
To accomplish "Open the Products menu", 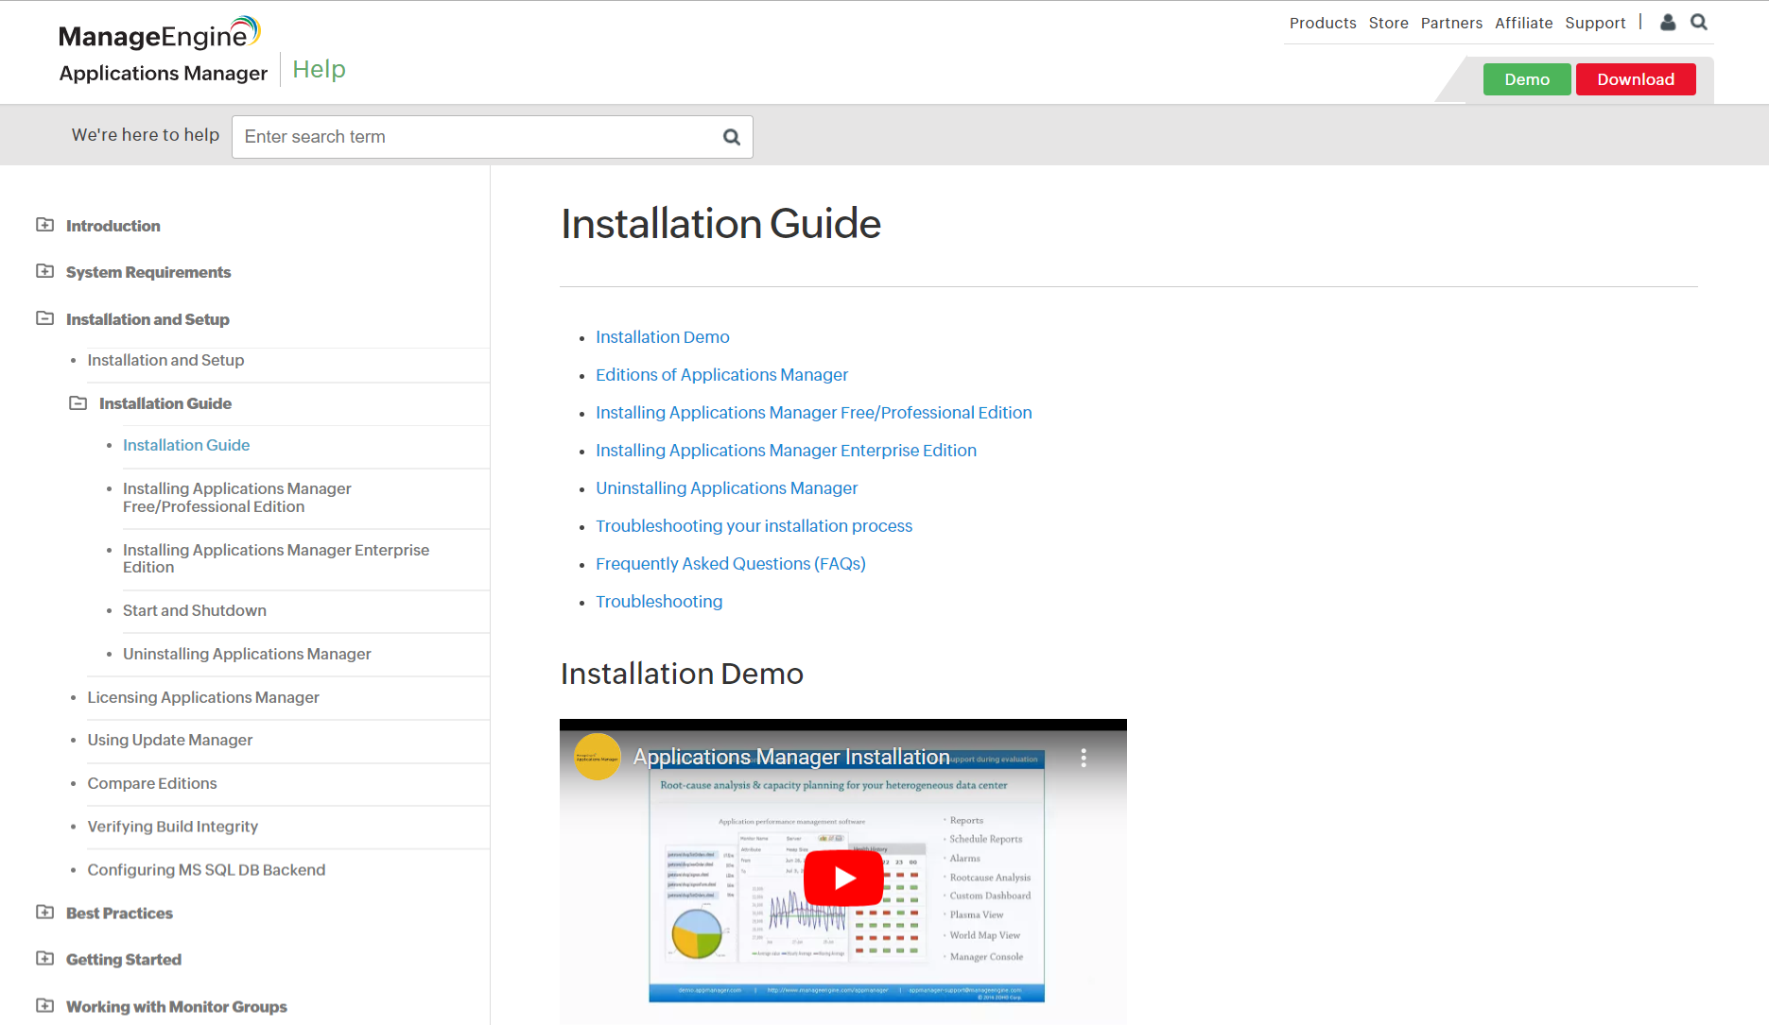I will click(1323, 23).
